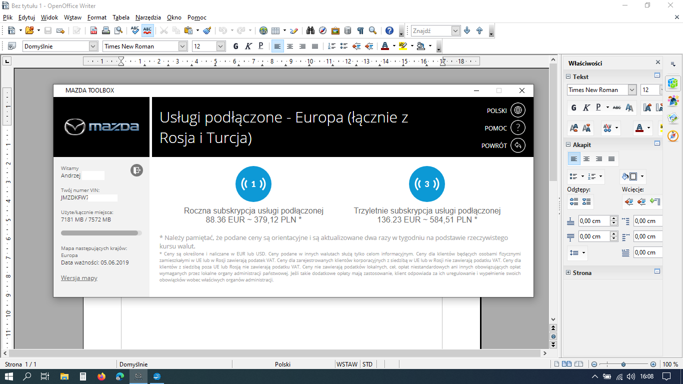Open the Tabela menu
Viewport: 683px width, 384px height.
point(121,17)
